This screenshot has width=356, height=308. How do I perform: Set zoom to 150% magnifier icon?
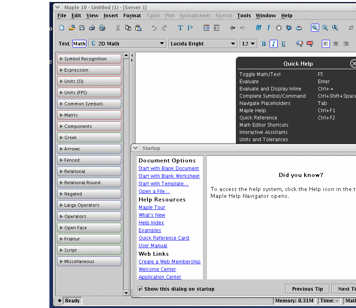click(x=325, y=28)
